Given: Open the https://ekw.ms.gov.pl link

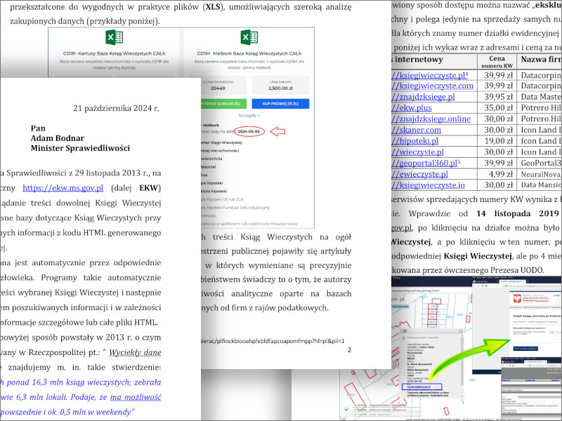Looking at the screenshot, I should tap(63, 188).
